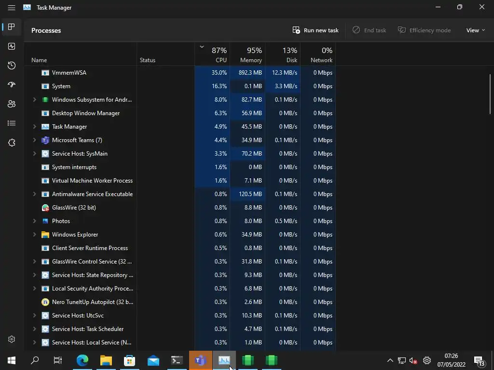
Task: Open the Users page in sidebar
Action: 12,104
